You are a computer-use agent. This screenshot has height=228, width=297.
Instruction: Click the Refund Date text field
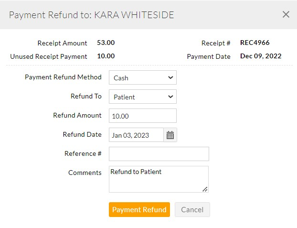[x=137, y=135]
